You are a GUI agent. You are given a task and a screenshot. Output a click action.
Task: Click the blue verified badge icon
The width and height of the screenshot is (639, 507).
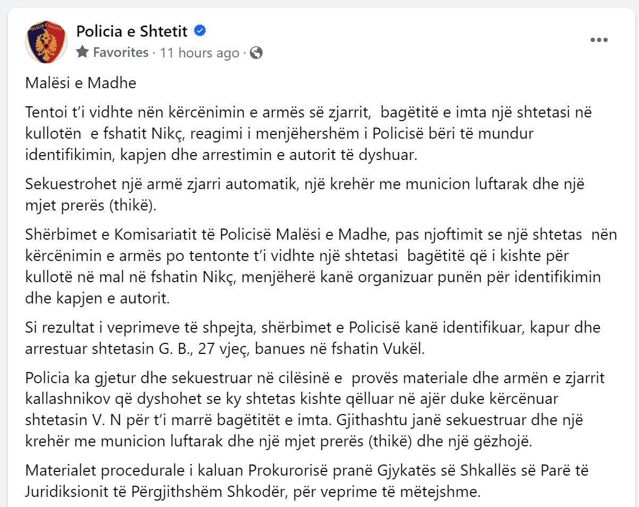click(200, 31)
